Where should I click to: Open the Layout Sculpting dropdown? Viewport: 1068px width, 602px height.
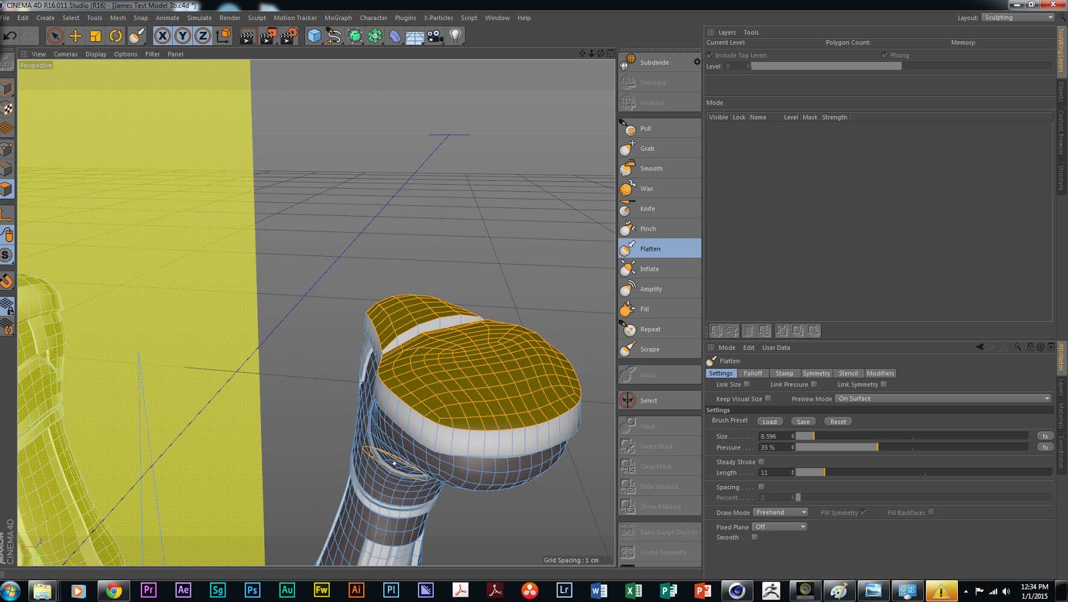click(1017, 17)
